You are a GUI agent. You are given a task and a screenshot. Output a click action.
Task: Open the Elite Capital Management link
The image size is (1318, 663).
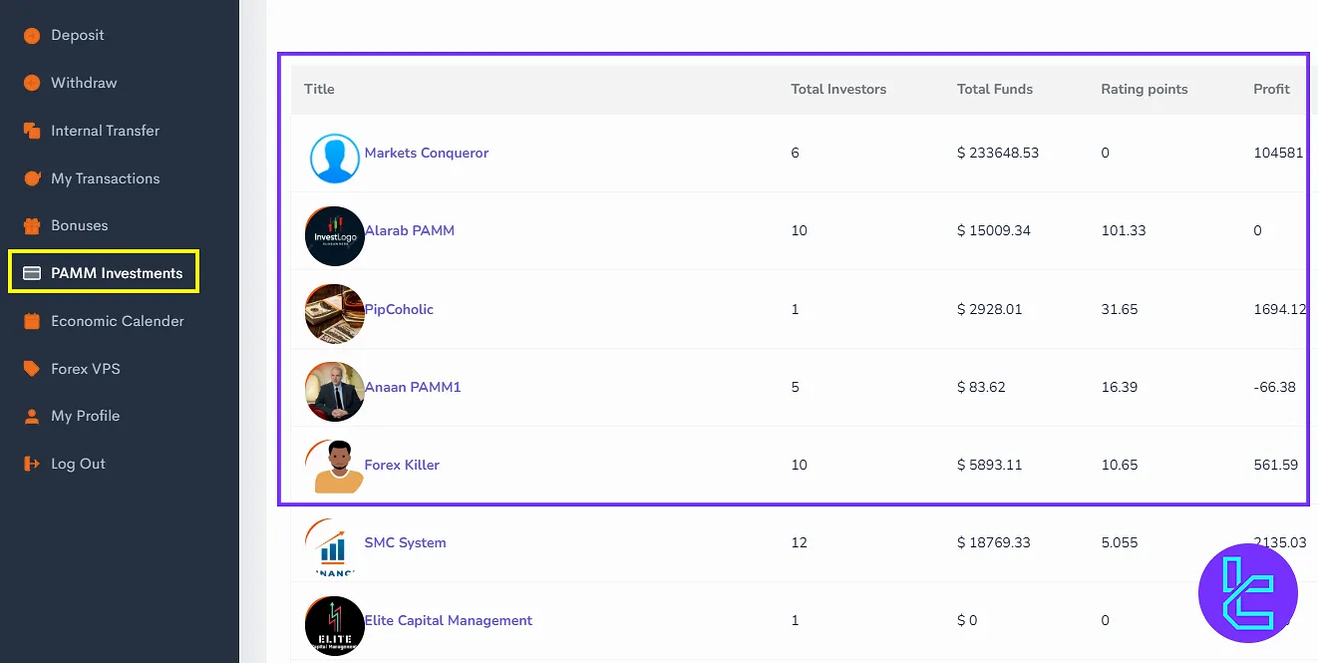click(449, 620)
